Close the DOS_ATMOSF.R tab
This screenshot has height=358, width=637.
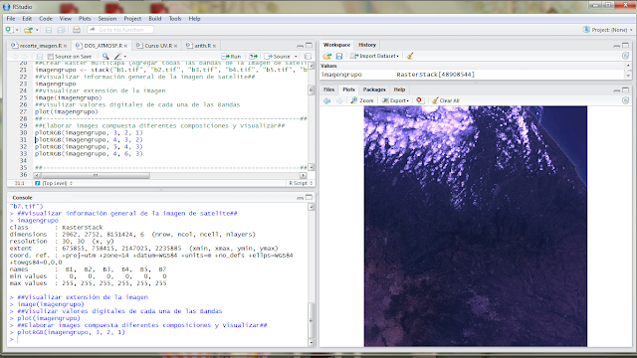tap(126, 46)
